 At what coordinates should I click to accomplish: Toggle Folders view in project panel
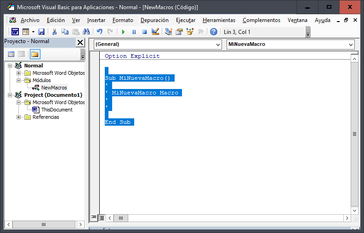click(35, 54)
